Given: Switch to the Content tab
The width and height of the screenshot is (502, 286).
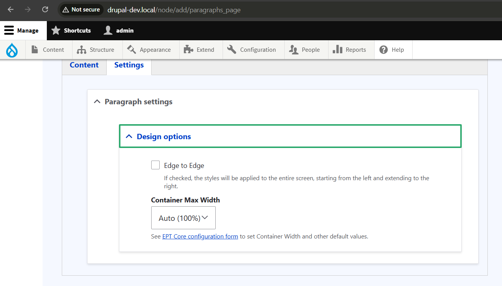Looking at the screenshot, I should click(x=84, y=65).
